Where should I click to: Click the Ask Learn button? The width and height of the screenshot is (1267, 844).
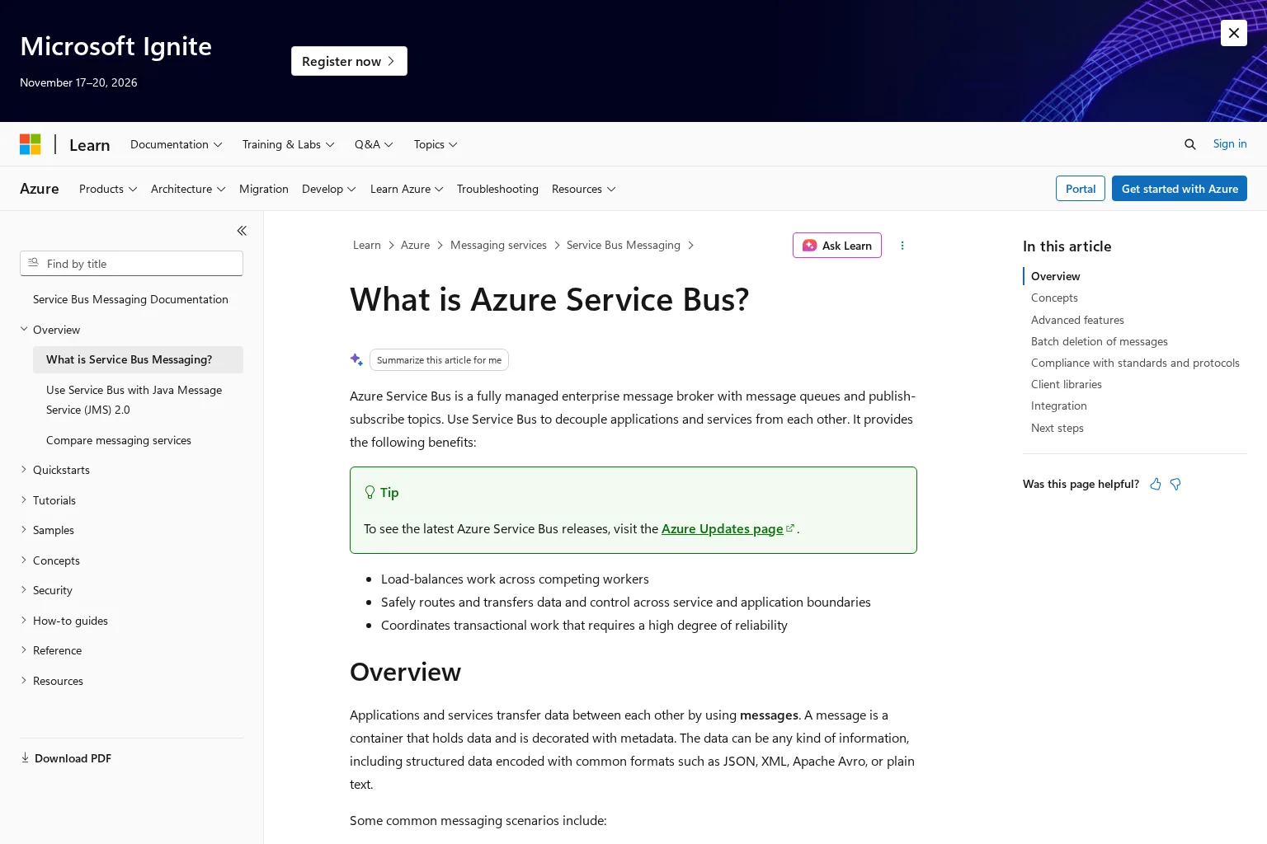coord(837,246)
